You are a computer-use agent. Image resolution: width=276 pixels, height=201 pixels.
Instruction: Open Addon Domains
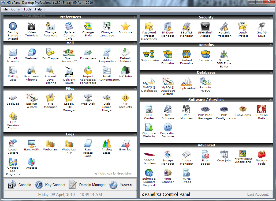(168, 54)
